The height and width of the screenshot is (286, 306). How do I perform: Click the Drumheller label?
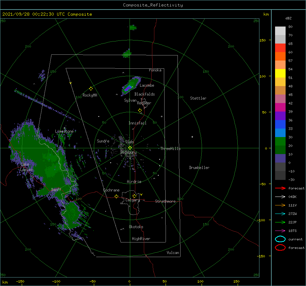(199, 168)
